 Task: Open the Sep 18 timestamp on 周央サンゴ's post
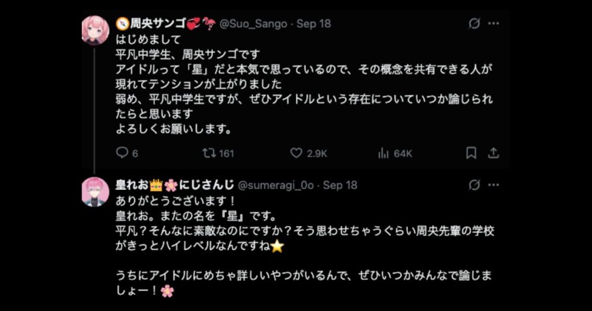click(313, 24)
